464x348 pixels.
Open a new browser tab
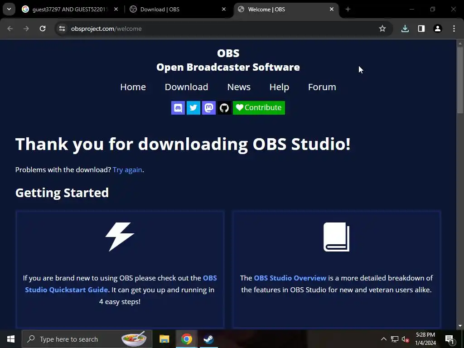click(x=348, y=9)
